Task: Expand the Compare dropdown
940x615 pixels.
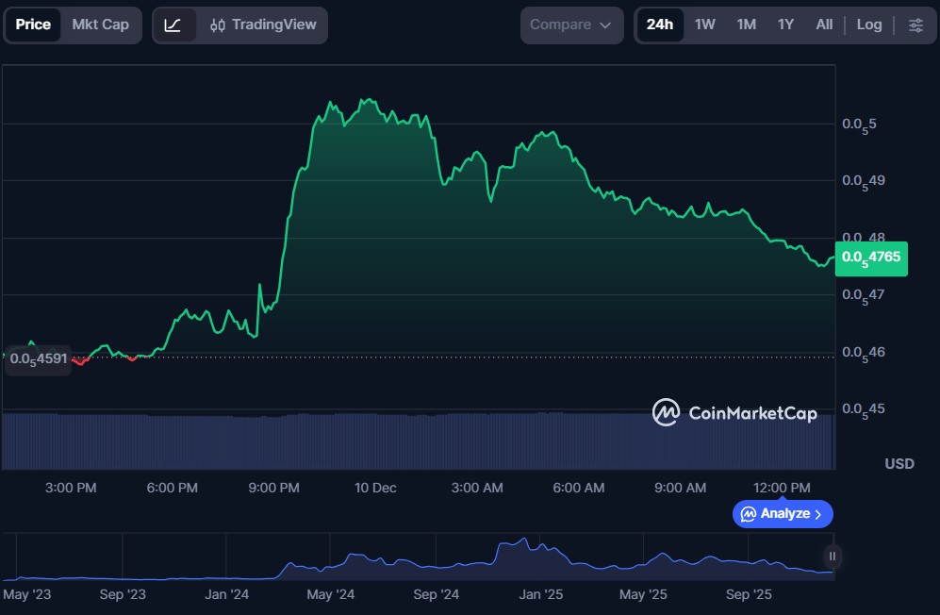Action: pyautogui.click(x=570, y=25)
